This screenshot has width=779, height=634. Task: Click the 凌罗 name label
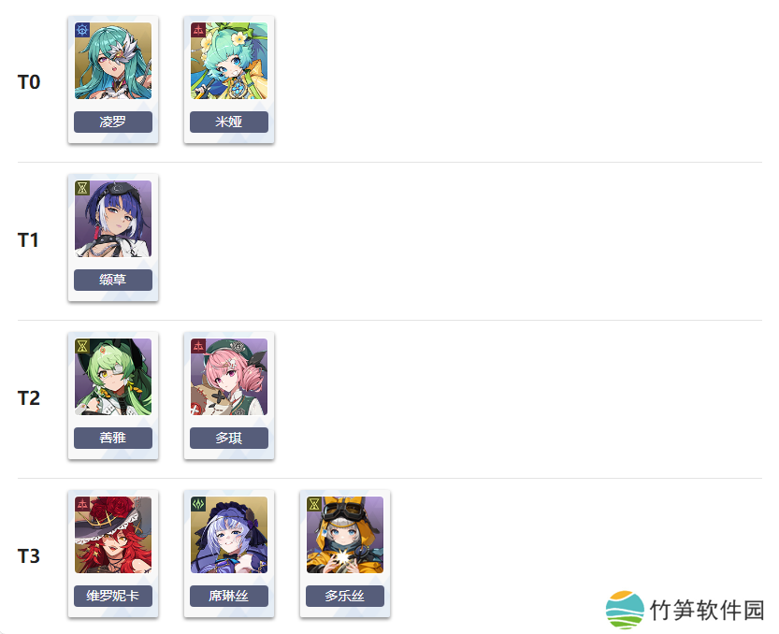[113, 122]
